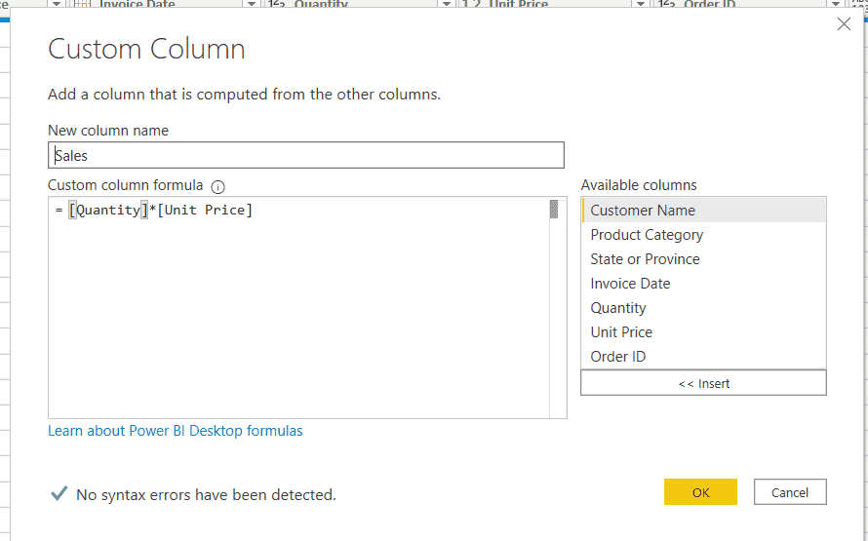
Task: Click [Unit Price] in the formula
Action: pos(205,210)
